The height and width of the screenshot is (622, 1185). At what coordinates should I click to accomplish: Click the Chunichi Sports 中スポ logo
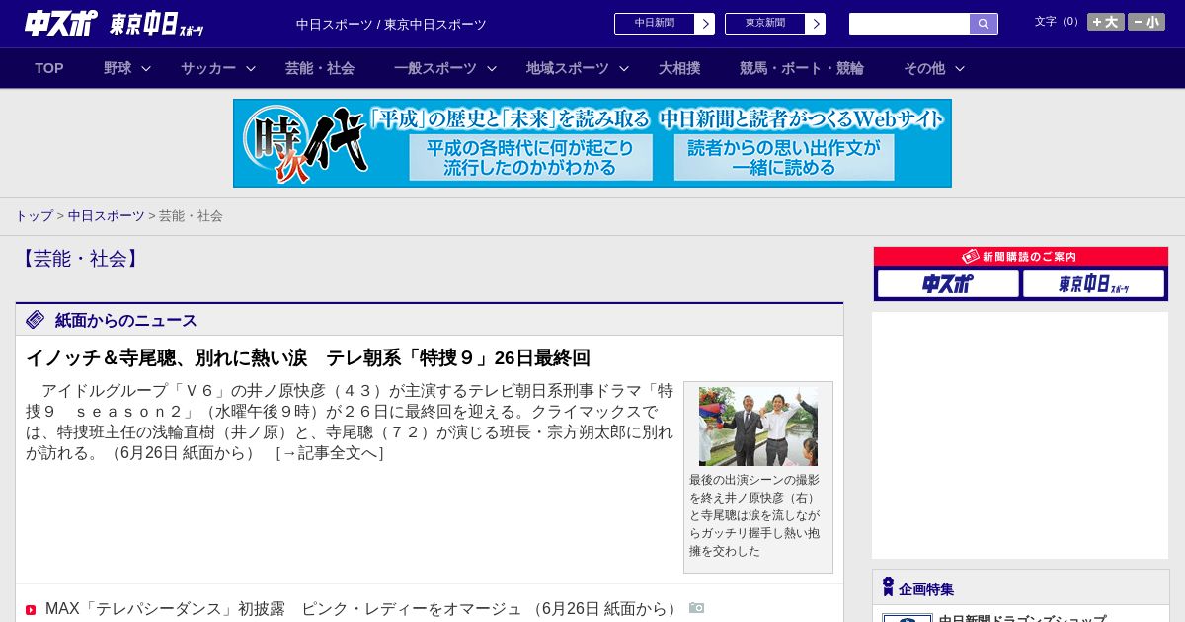61,23
